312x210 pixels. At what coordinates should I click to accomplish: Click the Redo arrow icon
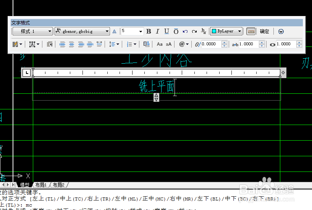pyautogui.click(x=194, y=31)
